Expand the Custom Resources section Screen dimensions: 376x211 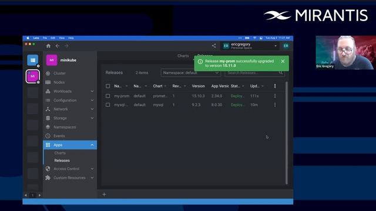pos(92,178)
